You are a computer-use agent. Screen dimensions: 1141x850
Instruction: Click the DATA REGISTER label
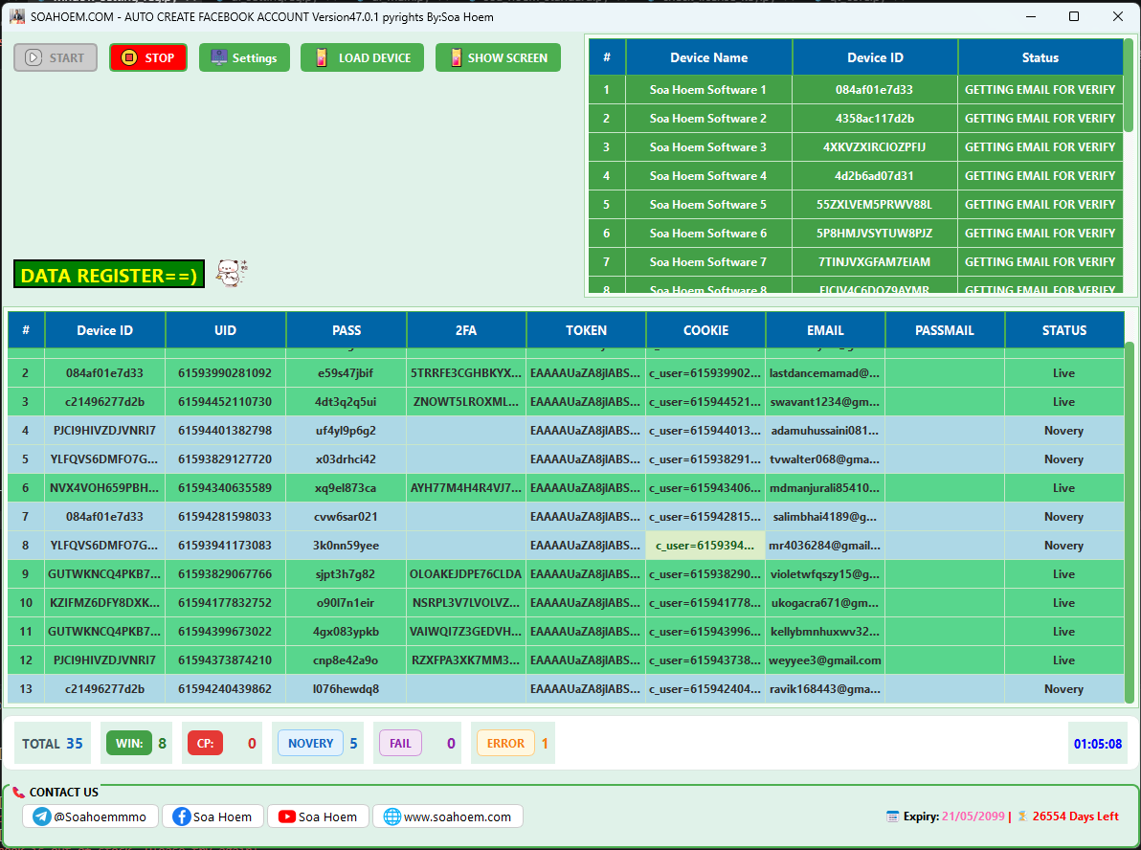tap(109, 275)
